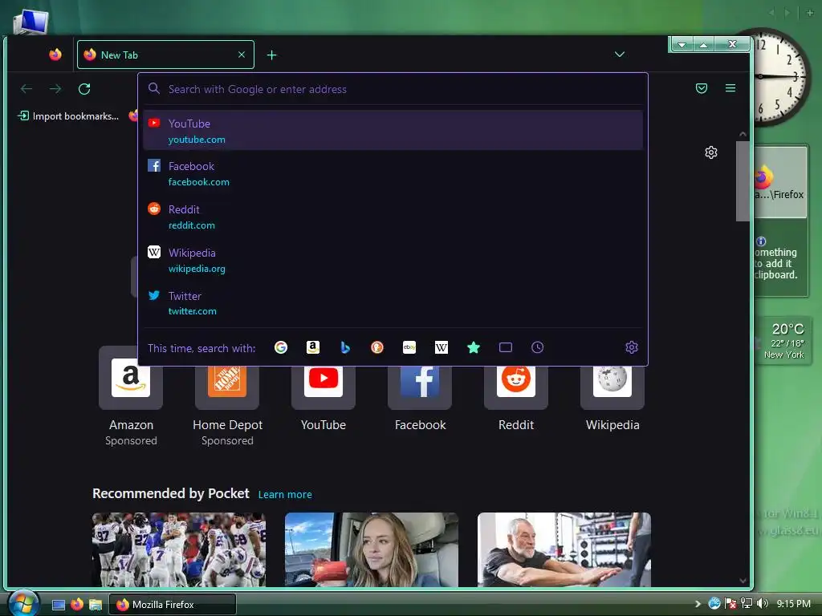Search this time with Bing
The image size is (822, 616).
[x=345, y=347]
